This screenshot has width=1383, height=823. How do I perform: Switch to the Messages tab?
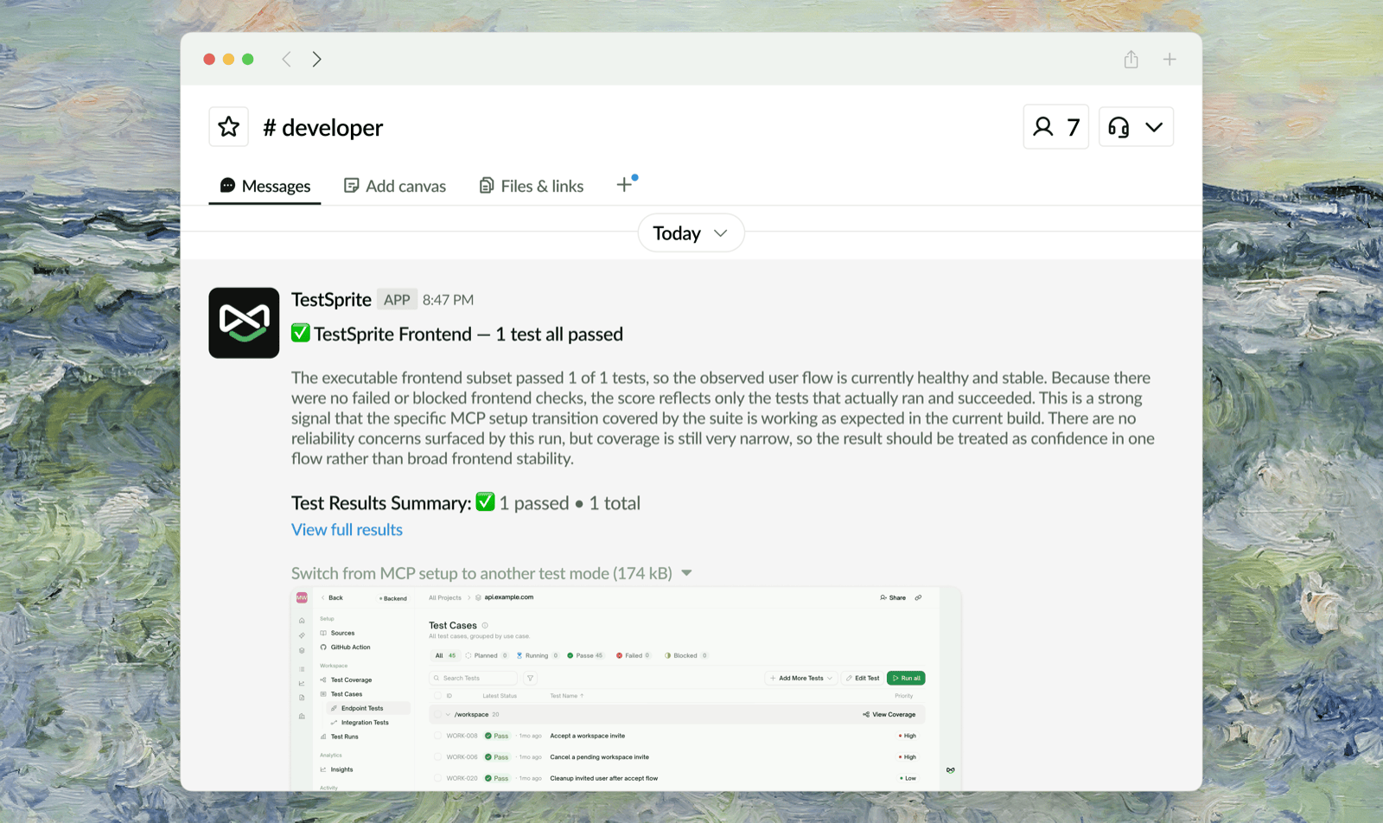(264, 186)
